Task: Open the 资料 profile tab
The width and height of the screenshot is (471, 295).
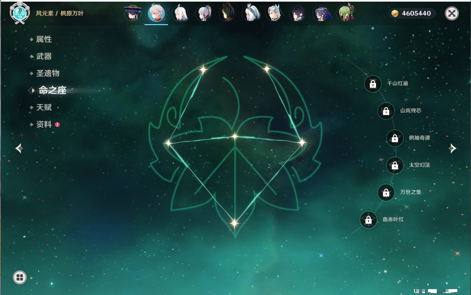Action: [x=44, y=124]
